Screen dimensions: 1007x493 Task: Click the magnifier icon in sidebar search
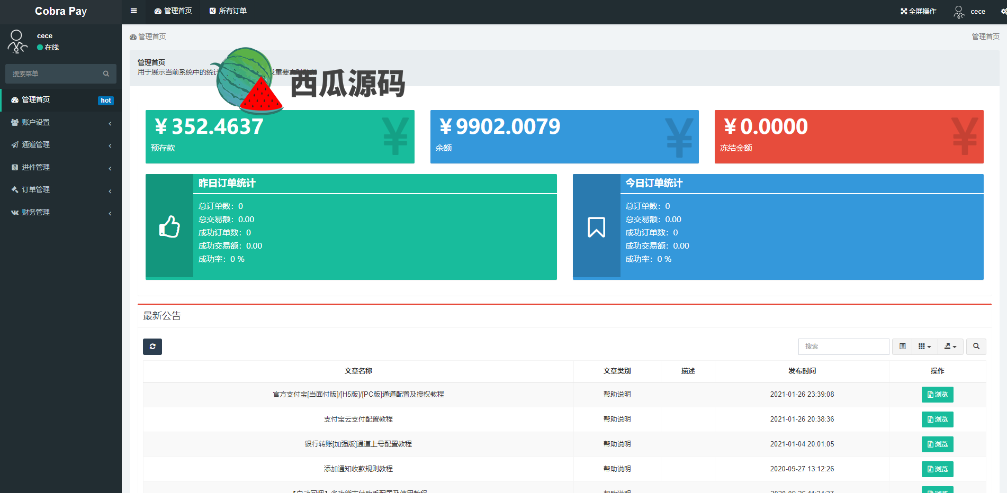[x=106, y=74]
